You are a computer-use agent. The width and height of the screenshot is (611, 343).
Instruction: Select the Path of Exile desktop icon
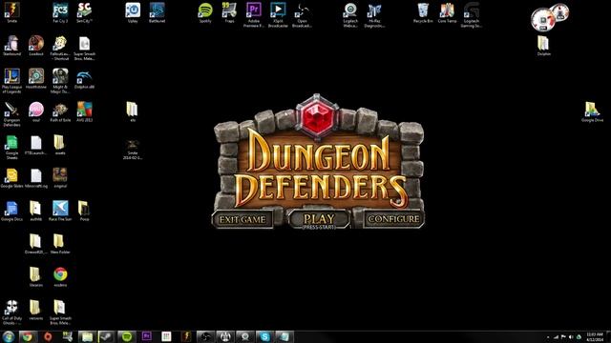[60, 111]
